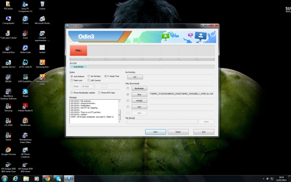
Task: Click Internet Explorer in the taskbar
Action: point(15,178)
